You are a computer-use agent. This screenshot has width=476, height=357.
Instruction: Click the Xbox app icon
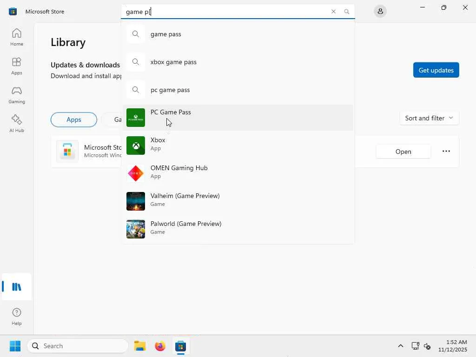pos(136,145)
